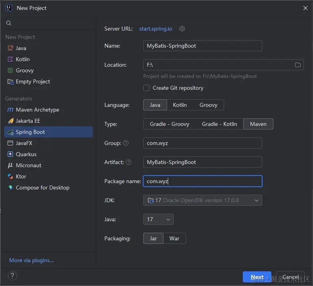Click the Kotlin project type icon
The image size is (313, 286).
[10, 59]
